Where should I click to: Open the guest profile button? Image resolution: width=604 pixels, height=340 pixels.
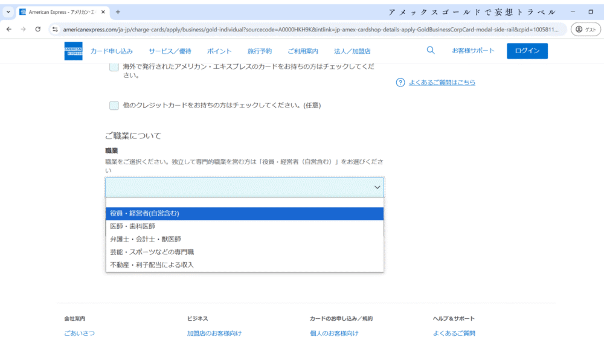[x=585, y=29]
